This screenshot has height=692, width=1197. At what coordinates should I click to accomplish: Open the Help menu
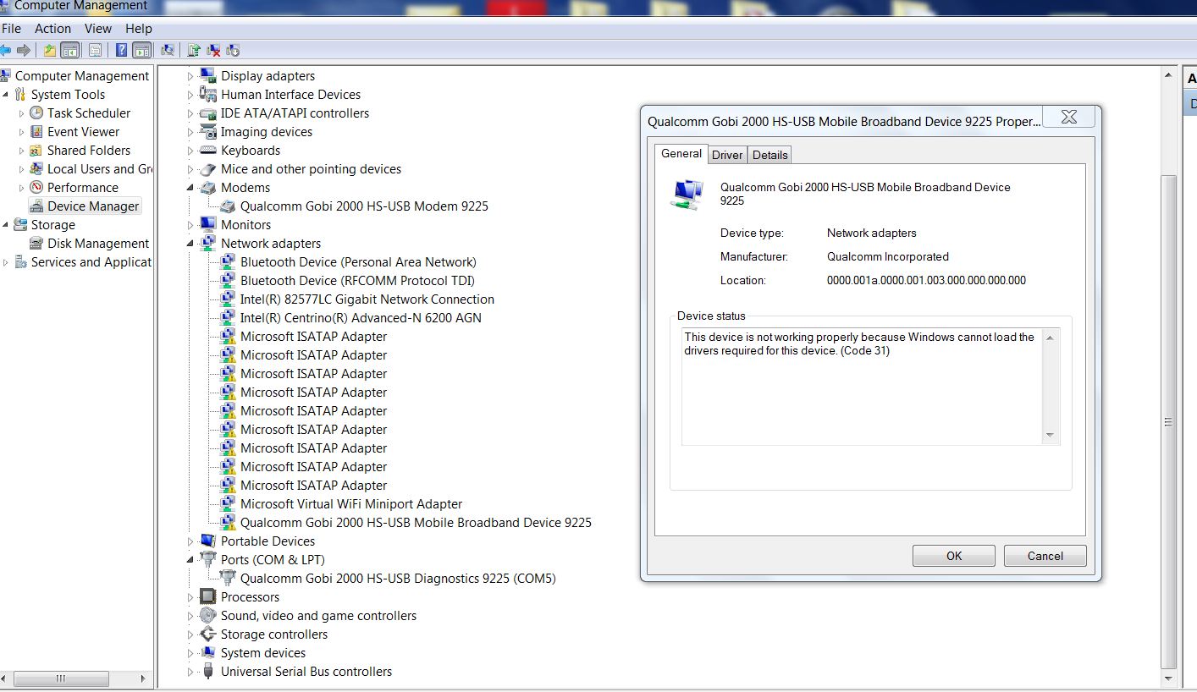click(x=139, y=28)
